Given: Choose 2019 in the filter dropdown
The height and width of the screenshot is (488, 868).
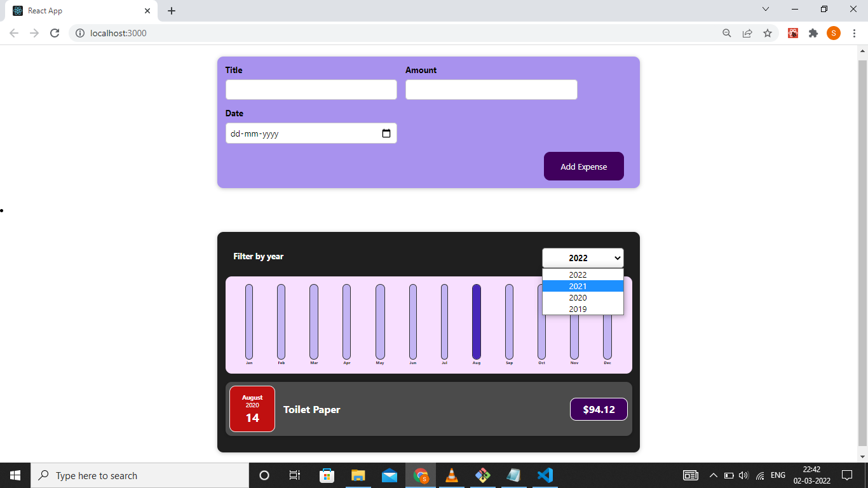Looking at the screenshot, I should click(578, 309).
